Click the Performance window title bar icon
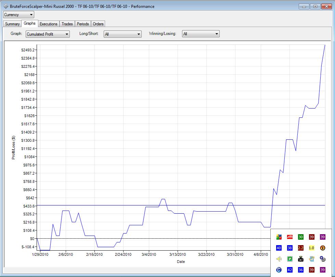335x277 pixels. (x=6, y=7)
